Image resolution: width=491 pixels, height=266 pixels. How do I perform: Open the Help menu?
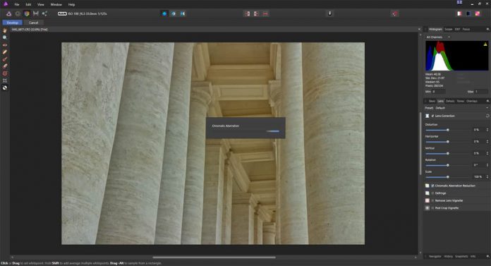click(71, 4)
